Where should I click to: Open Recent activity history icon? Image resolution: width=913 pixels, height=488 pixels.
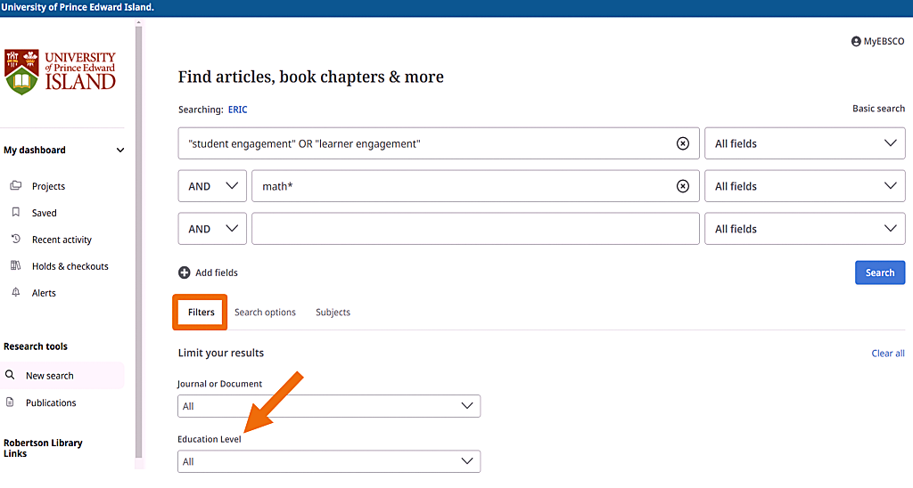pos(15,240)
